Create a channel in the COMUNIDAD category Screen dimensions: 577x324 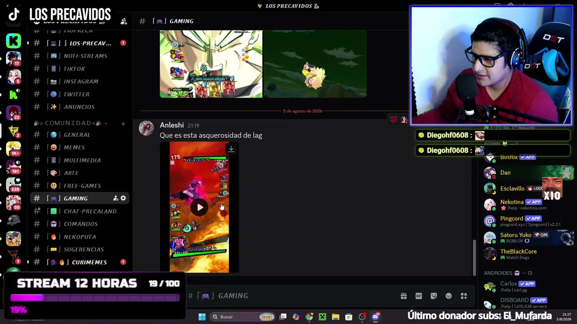(123, 123)
